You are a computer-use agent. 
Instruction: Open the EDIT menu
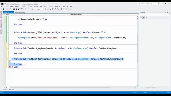coord(7,6)
